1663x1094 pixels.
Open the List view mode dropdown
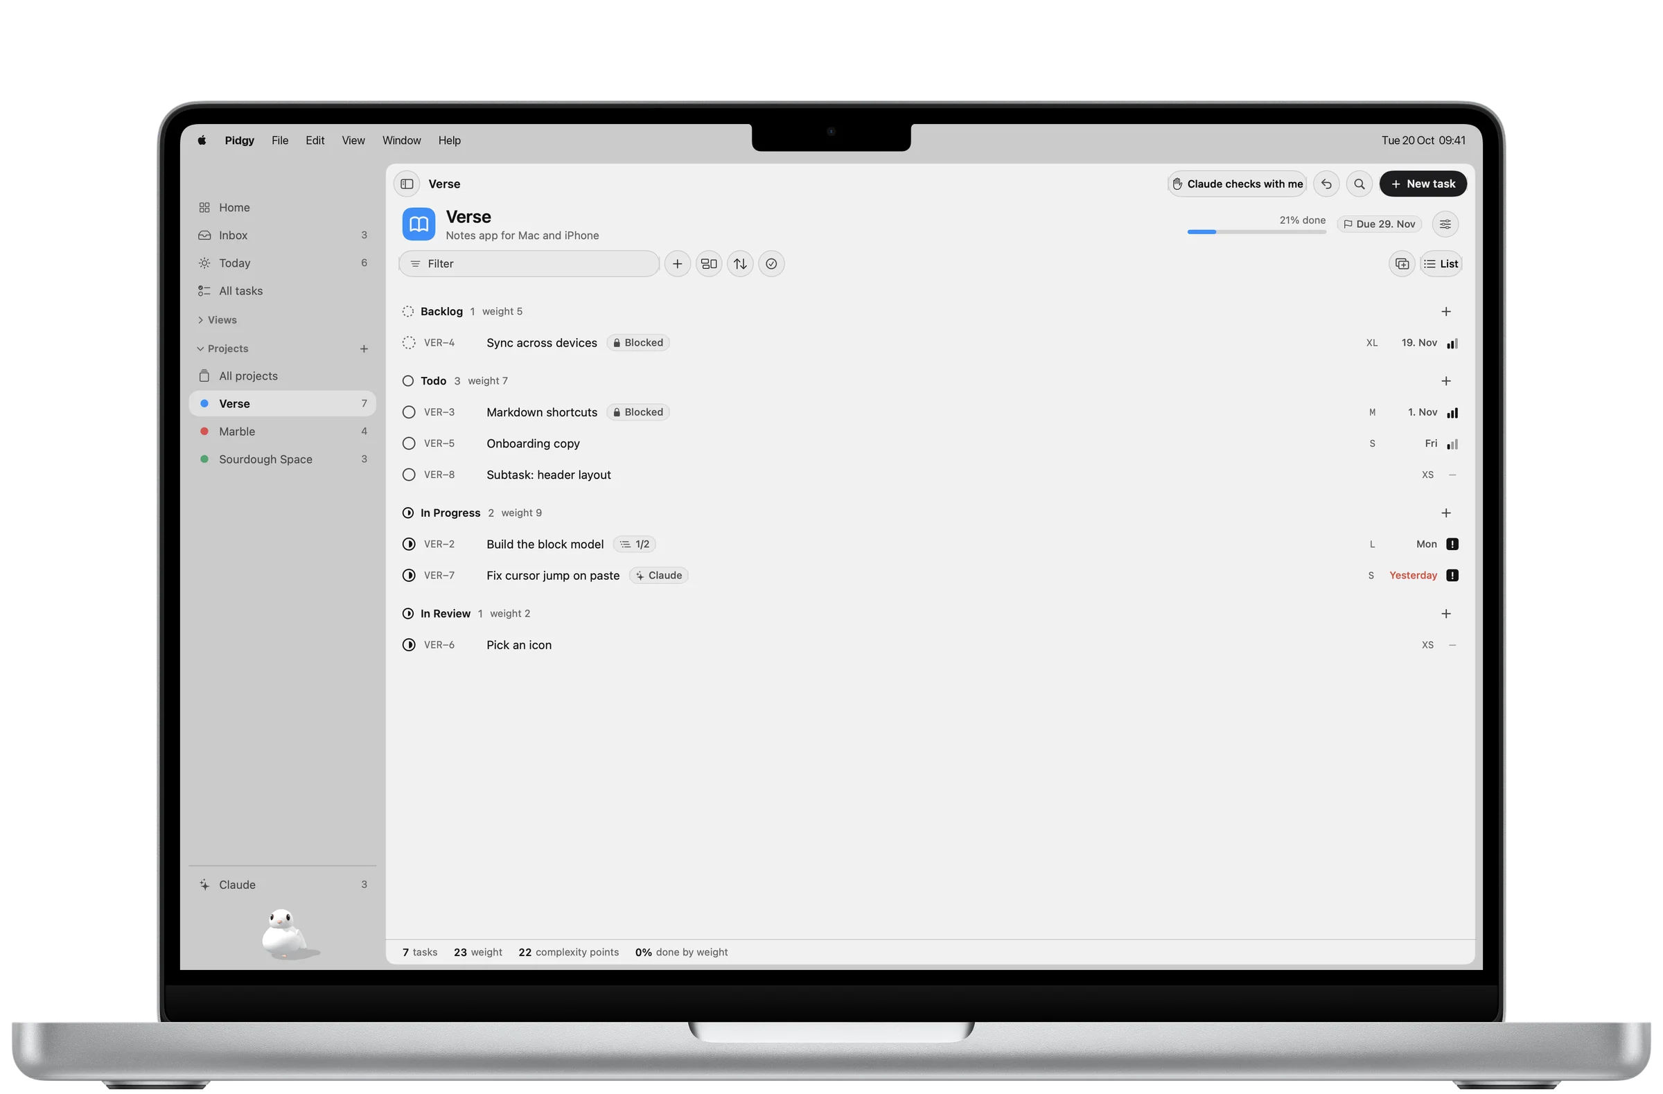pyautogui.click(x=1441, y=264)
